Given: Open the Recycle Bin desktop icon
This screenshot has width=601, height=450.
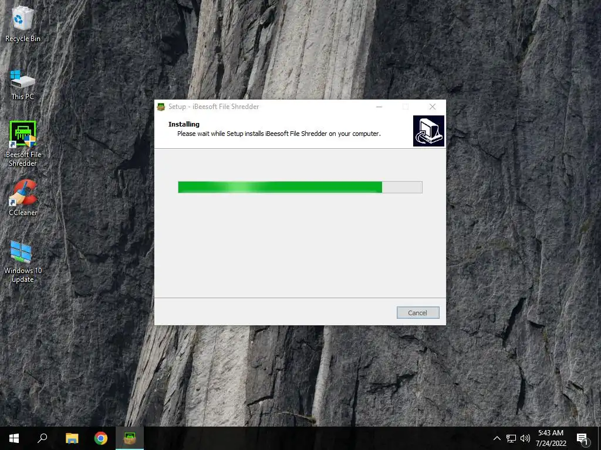Looking at the screenshot, I should click(22, 23).
